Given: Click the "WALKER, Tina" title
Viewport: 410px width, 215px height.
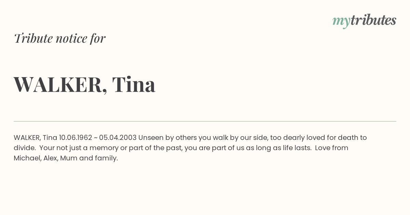Looking at the screenshot, I should point(84,84).
